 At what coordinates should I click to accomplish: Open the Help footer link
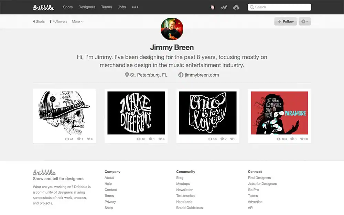click(108, 184)
